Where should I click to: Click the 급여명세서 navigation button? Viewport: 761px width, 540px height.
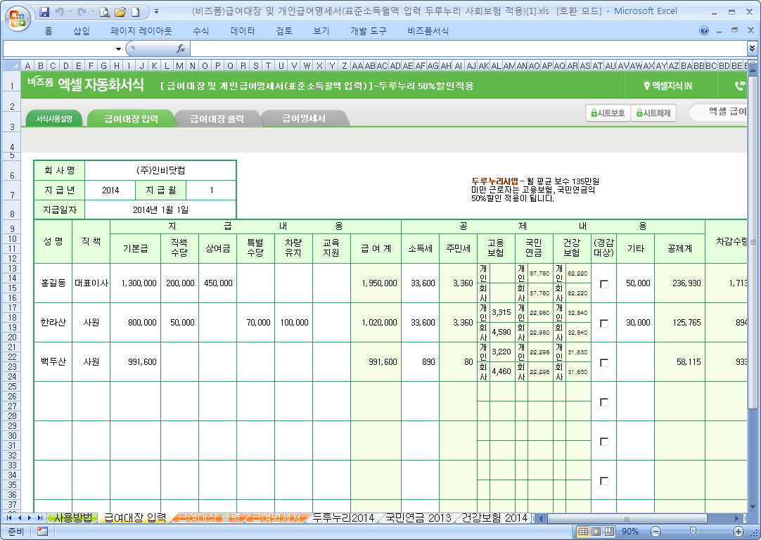click(304, 119)
